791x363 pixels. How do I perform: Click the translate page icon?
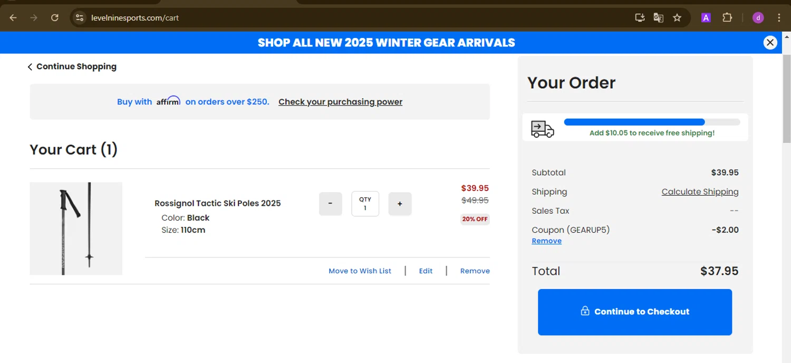point(658,18)
